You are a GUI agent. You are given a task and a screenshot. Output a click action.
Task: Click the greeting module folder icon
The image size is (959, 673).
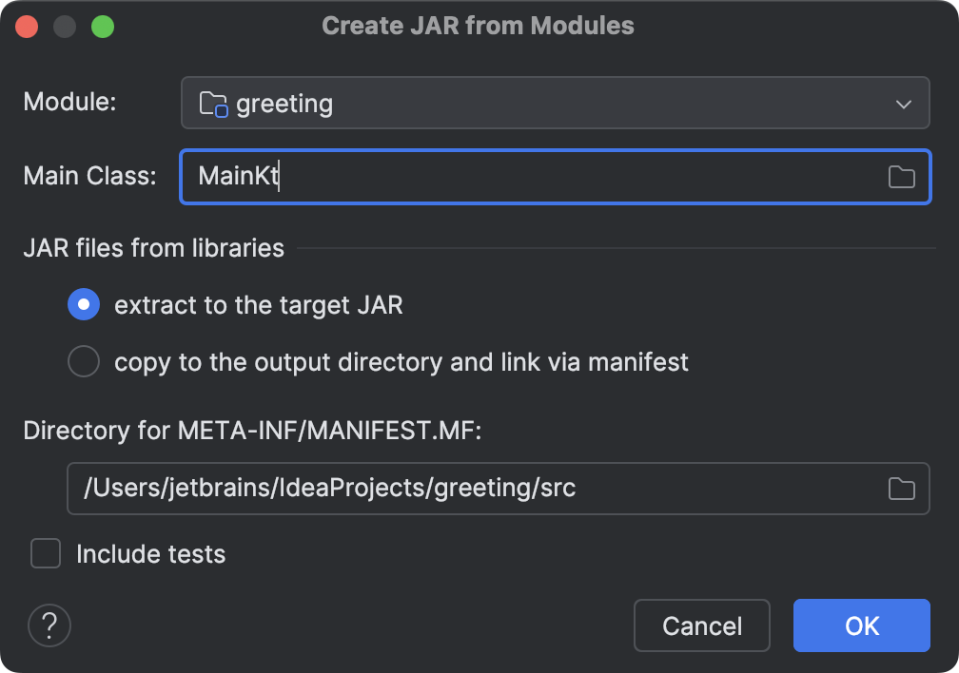213,104
